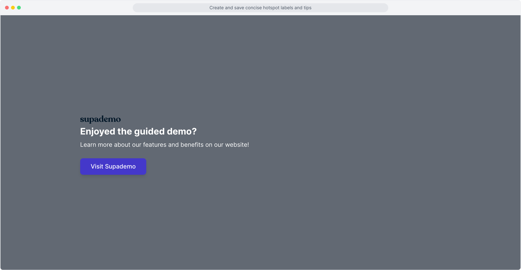Click the Visit Supademo button
Screen dimensions: 521x270
click(113, 166)
